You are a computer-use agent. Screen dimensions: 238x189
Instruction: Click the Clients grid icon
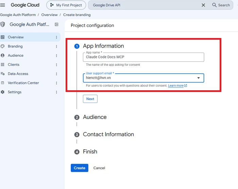(x=3, y=65)
